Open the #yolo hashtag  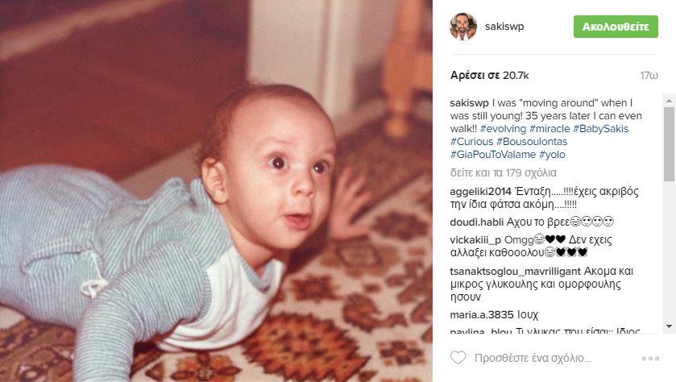(x=552, y=155)
